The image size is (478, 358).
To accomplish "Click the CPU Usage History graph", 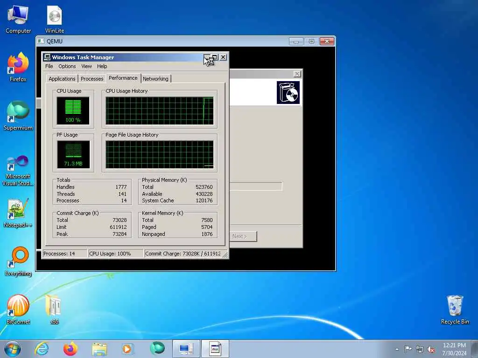I will click(x=160, y=111).
